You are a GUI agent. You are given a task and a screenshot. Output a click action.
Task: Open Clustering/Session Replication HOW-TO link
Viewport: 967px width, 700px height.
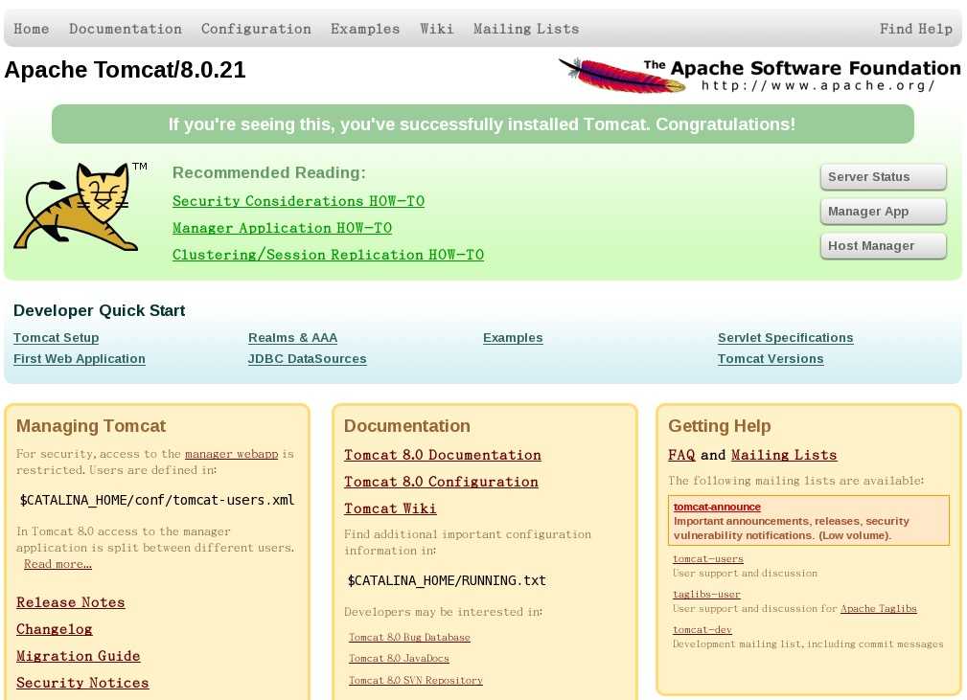tap(328, 255)
